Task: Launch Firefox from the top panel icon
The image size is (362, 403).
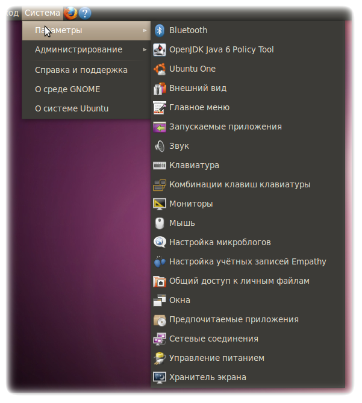Action: (x=70, y=13)
